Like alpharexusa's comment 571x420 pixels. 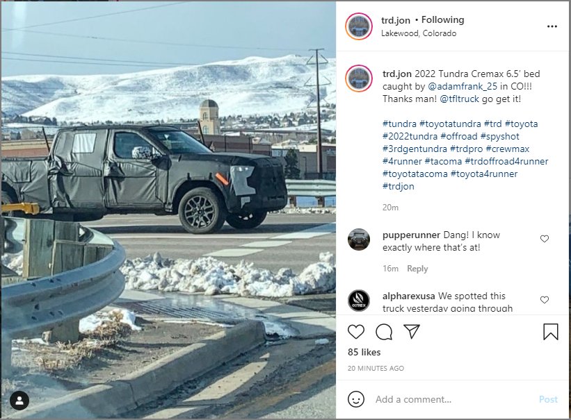(x=545, y=300)
